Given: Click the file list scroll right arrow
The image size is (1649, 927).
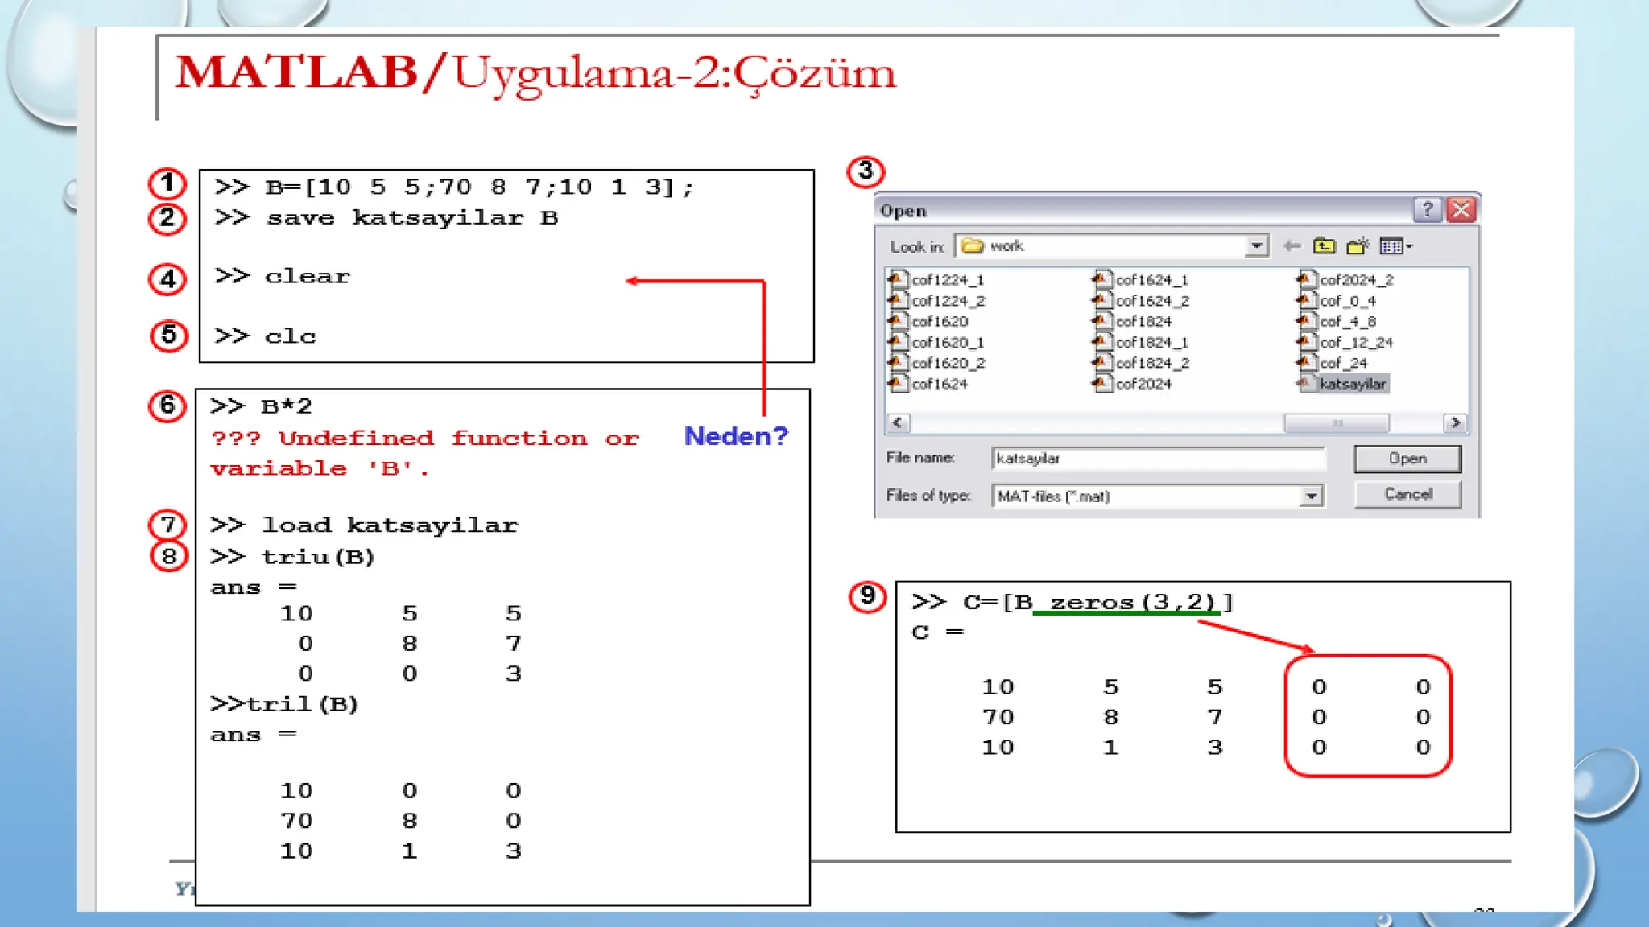Looking at the screenshot, I should point(1454,422).
